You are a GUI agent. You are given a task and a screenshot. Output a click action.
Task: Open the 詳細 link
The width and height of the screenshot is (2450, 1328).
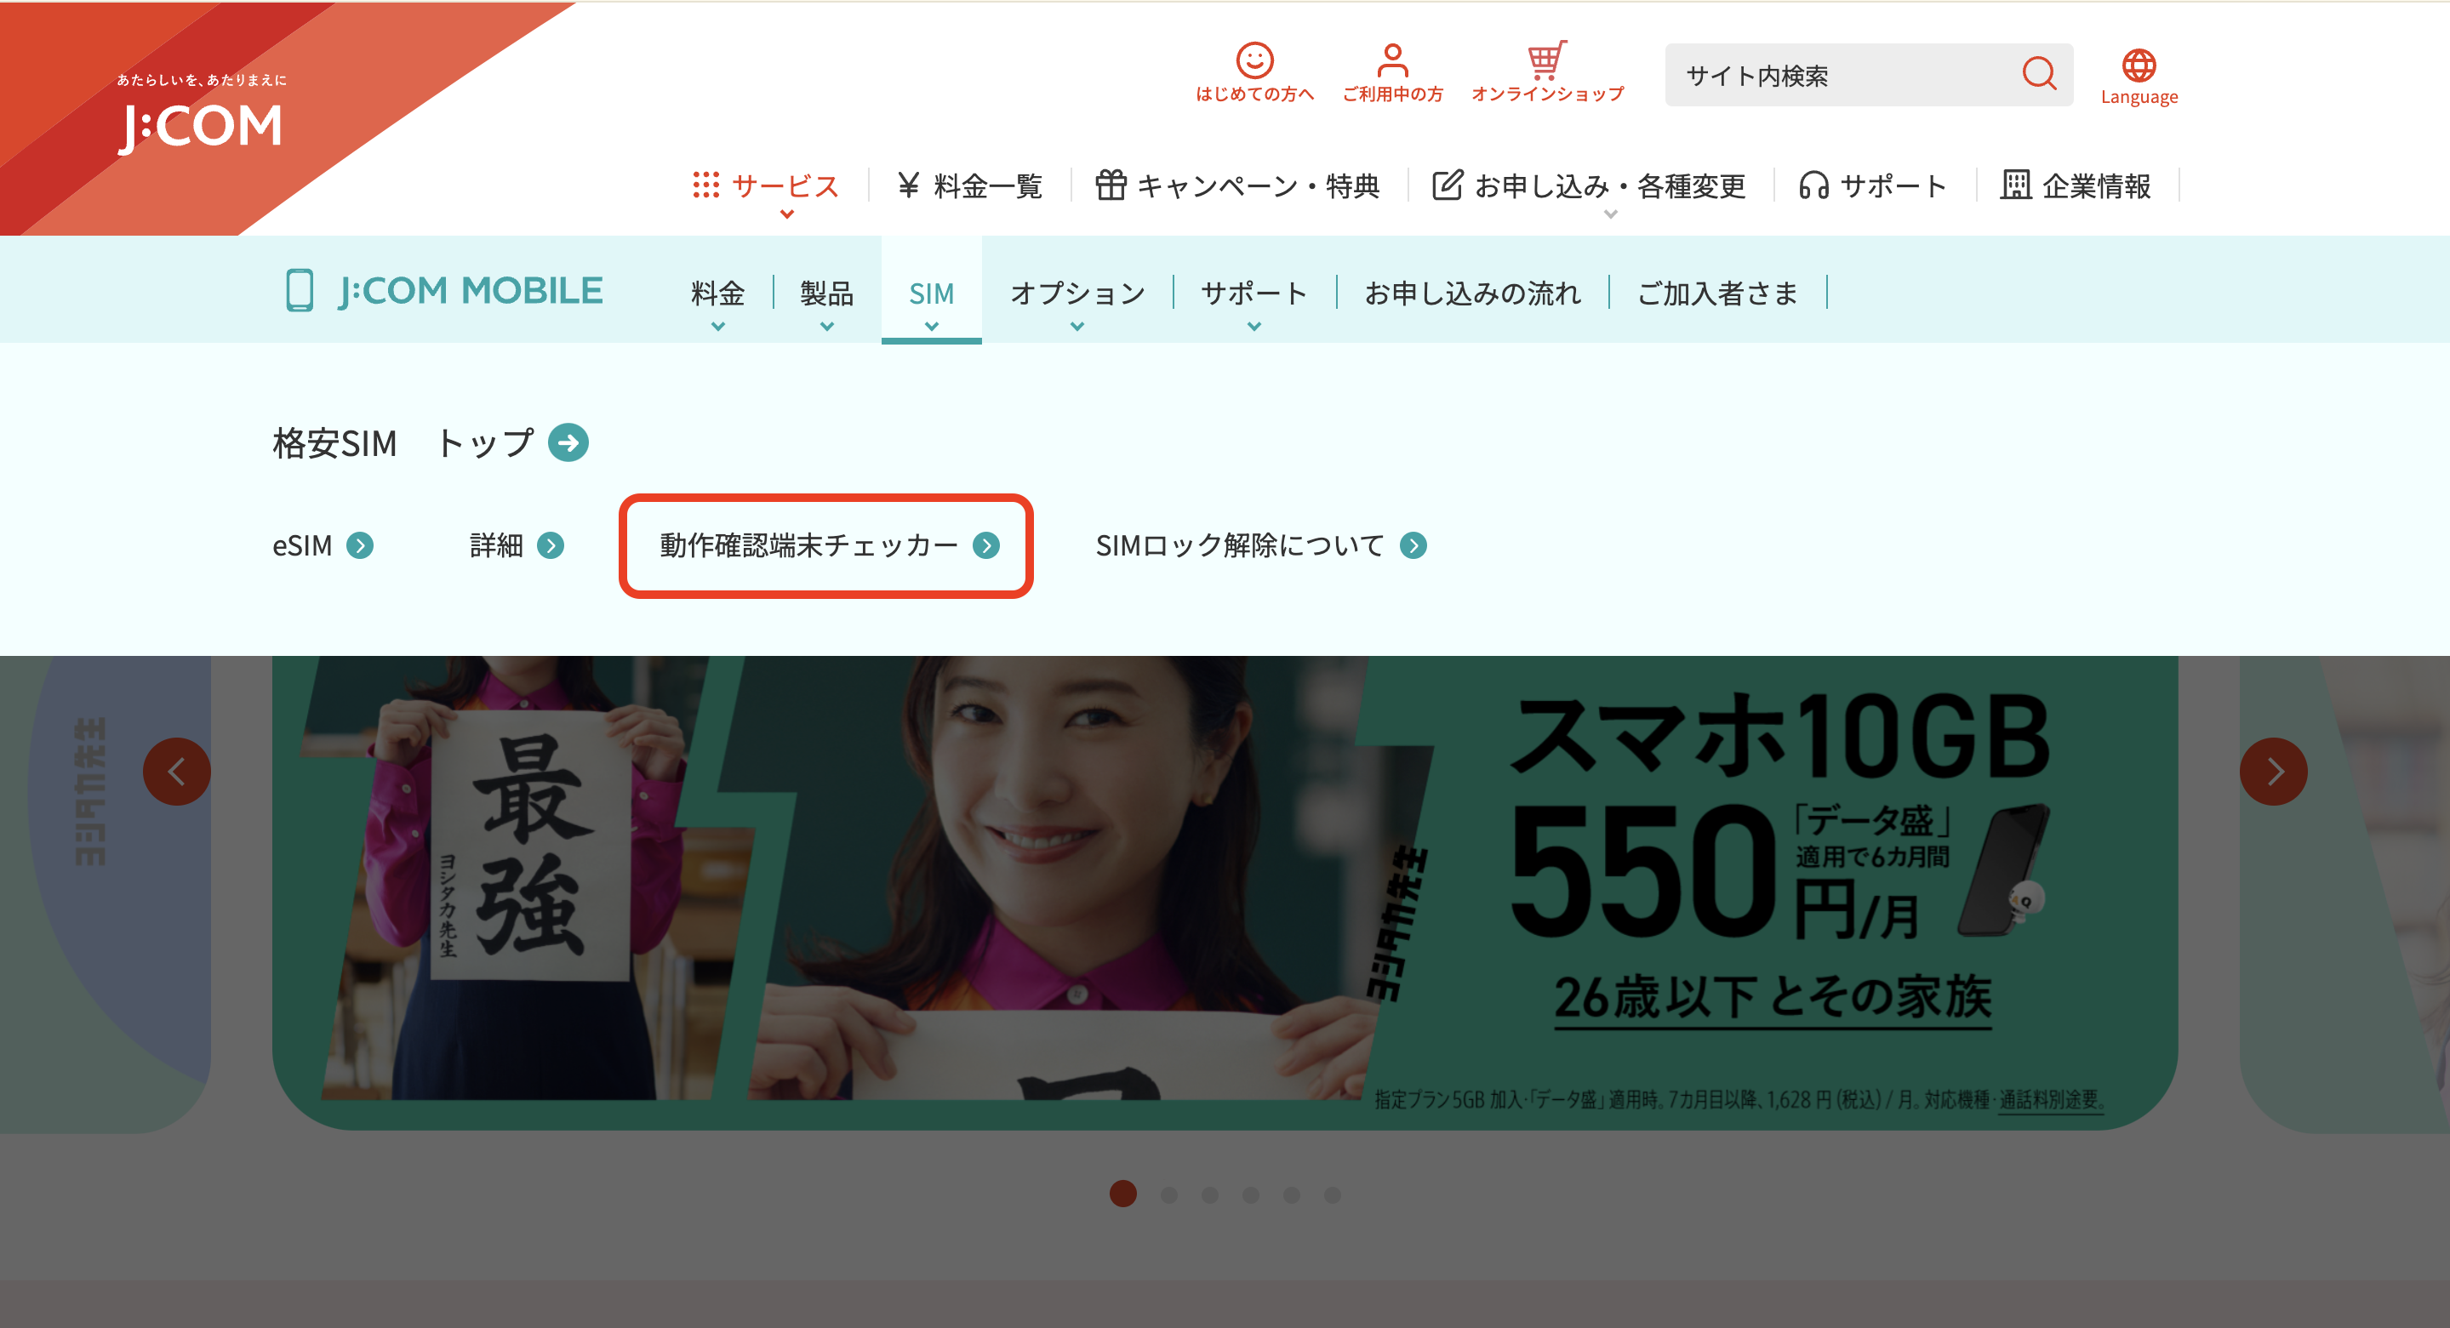click(x=517, y=545)
